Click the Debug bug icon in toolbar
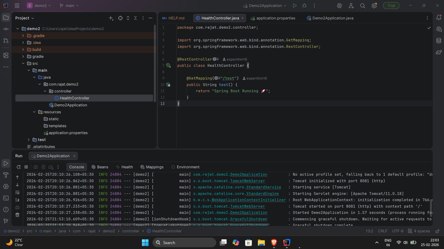This screenshot has height=249, width=444. (x=304, y=6)
